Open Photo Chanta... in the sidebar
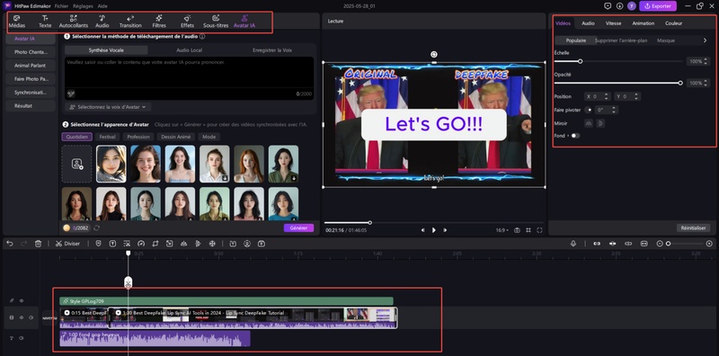The image size is (719, 356). [31, 52]
